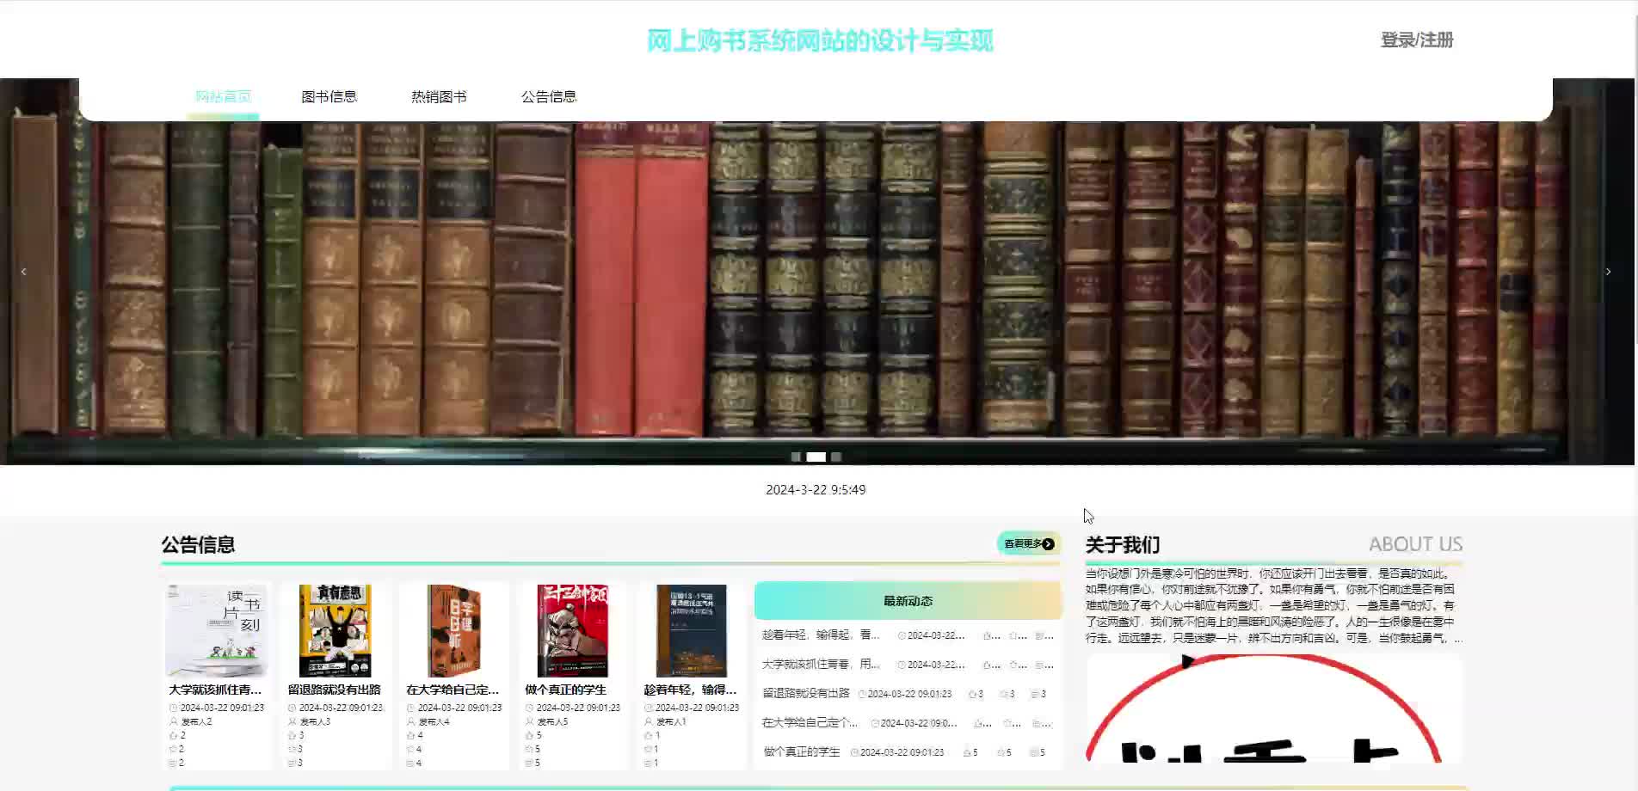Open the 最新动态 panel header
The height and width of the screenshot is (791, 1638).
click(x=908, y=601)
